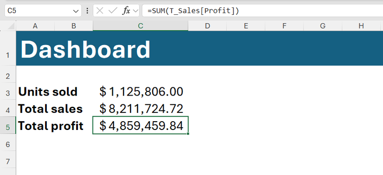The image size is (383, 175).
Task: Click the formula bar with SUM formula
Action: (262, 11)
